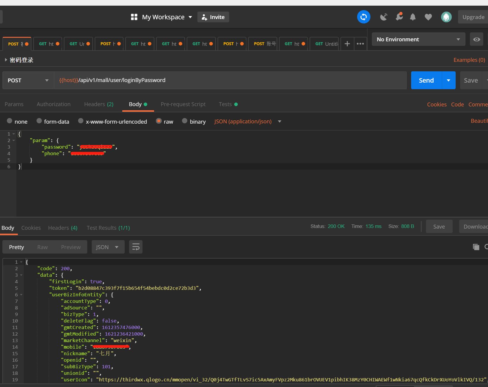The width and height of the screenshot is (488, 387).
Task: Switch response view to Raw
Action: click(42, 247)
